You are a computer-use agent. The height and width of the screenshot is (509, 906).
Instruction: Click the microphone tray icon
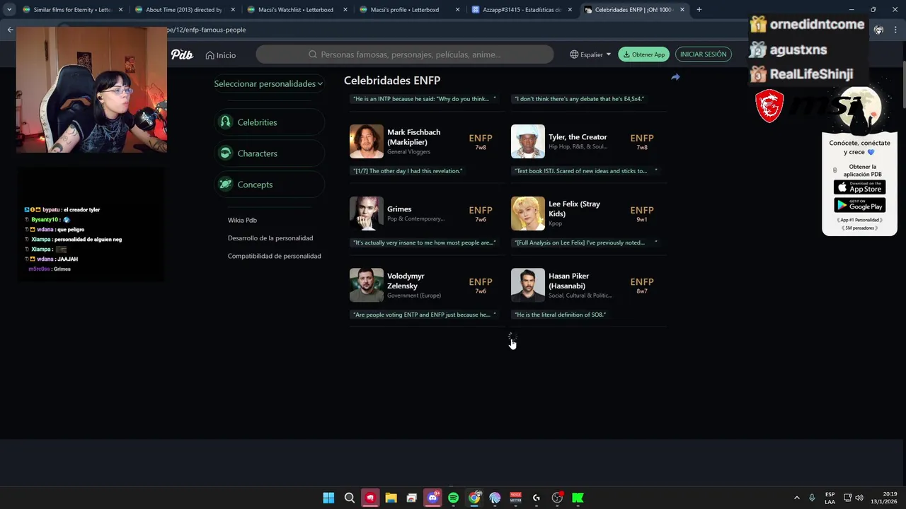coord(812,498)
